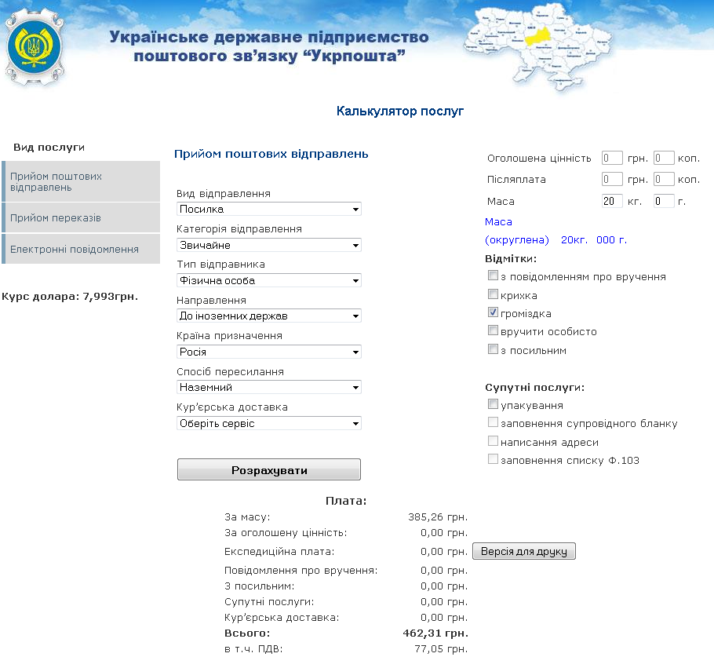Click the 'Плата:' results heading
The width and height of the screenshot is (714, 657).
(x=346, y=501)
